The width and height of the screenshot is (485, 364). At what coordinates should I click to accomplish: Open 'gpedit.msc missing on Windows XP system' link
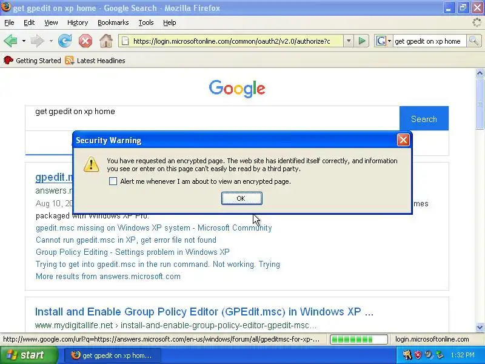coord(154,228)
